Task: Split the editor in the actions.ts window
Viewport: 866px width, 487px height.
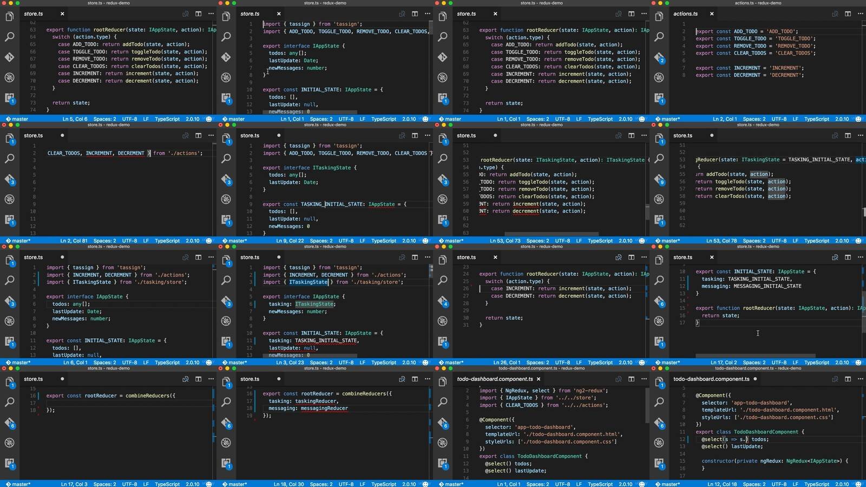Action: point(848,14)
